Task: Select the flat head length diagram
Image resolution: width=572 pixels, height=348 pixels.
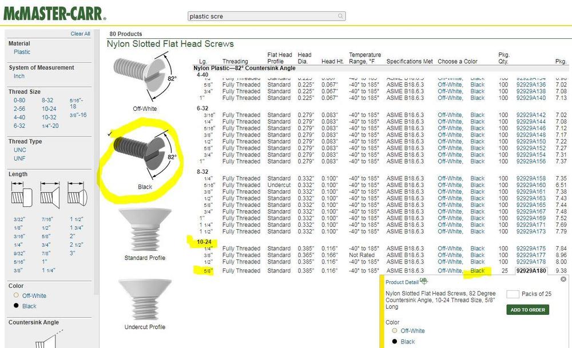Action: 50,194
